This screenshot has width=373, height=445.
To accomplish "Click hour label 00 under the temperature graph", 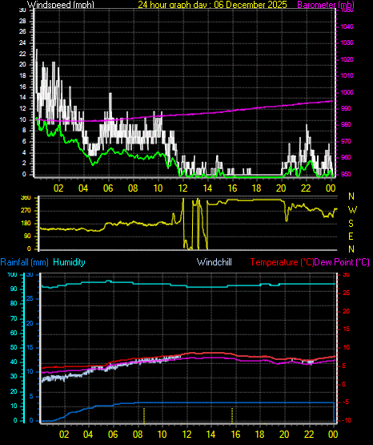I will click(x=333, y=435).
